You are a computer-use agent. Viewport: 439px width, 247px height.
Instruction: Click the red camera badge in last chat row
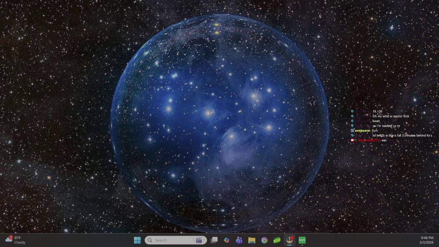pos(352,140)
